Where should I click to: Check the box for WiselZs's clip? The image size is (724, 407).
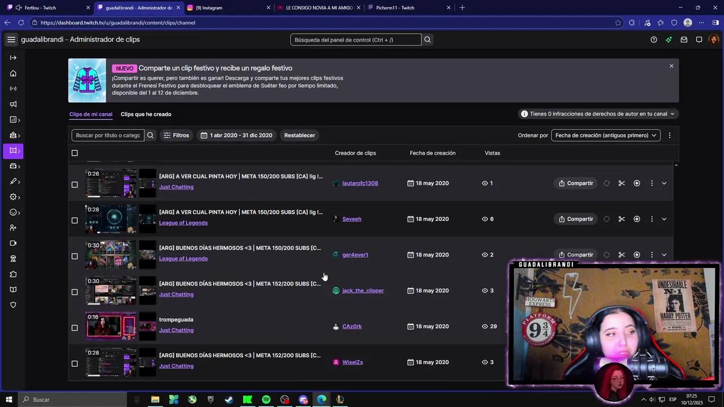[75, 363]
